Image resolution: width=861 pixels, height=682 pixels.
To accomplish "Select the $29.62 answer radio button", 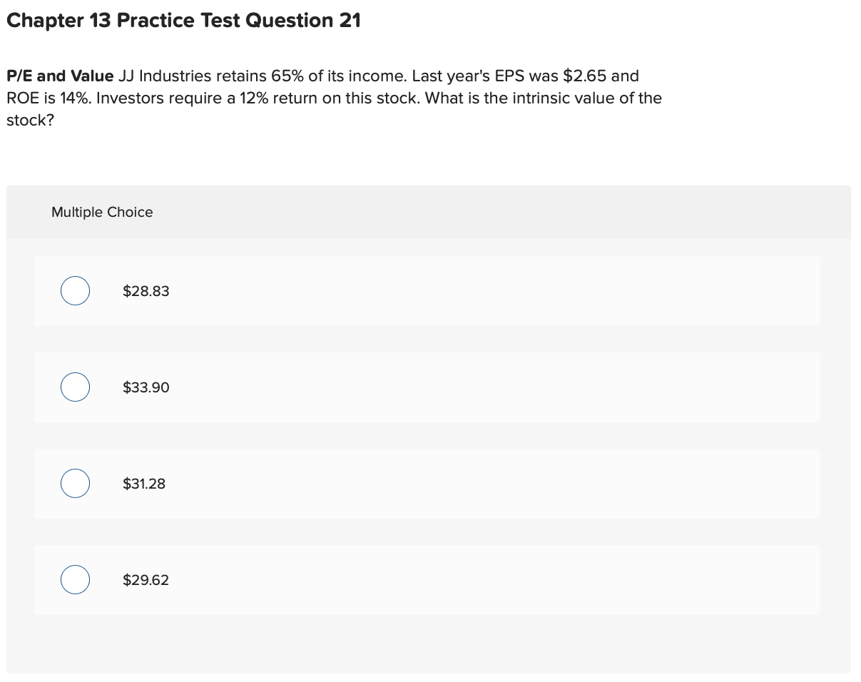I will [75, 579].
